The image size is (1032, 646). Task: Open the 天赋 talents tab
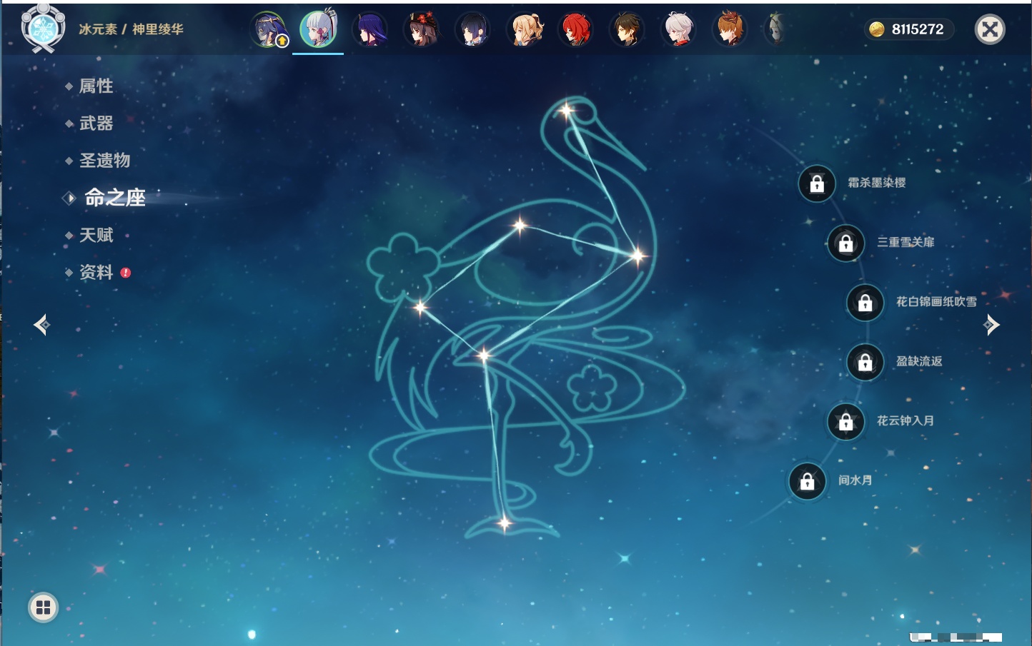[96, 235]
